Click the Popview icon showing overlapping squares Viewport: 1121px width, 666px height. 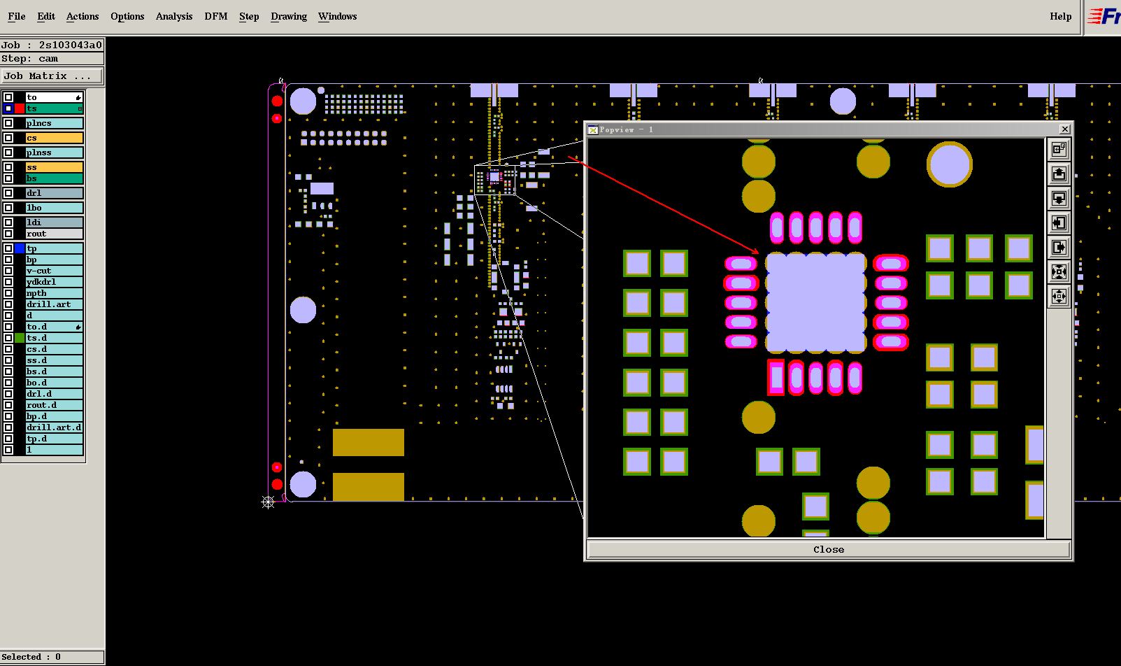tap(1059, 149)
